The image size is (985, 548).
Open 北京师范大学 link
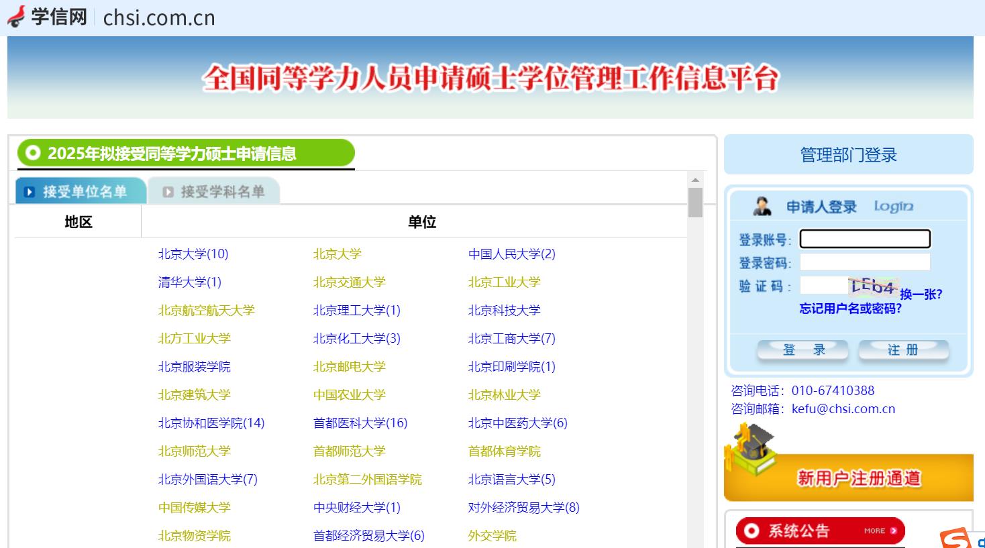click(195, 451)
